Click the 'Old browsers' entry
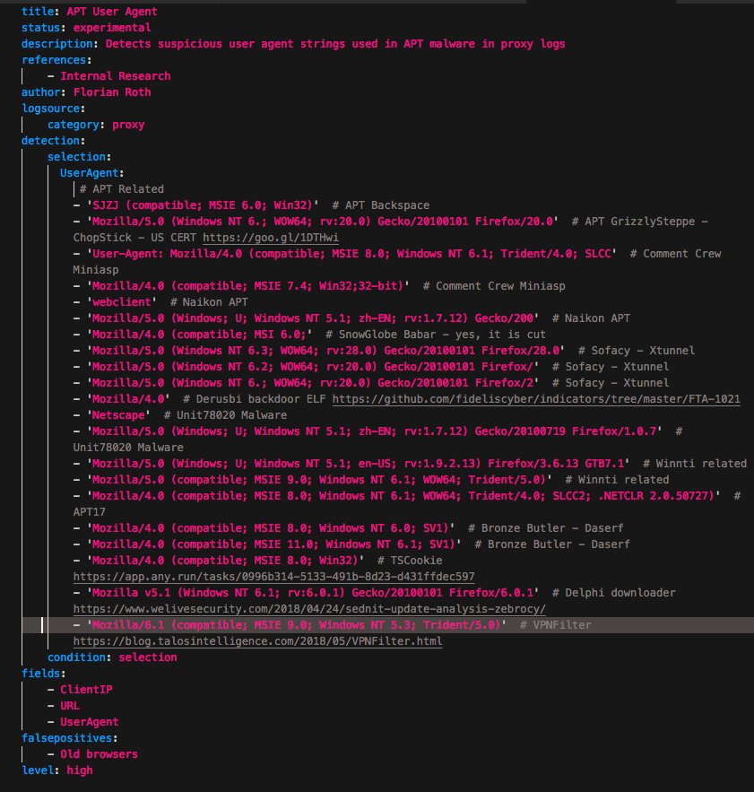 (99, 754)
